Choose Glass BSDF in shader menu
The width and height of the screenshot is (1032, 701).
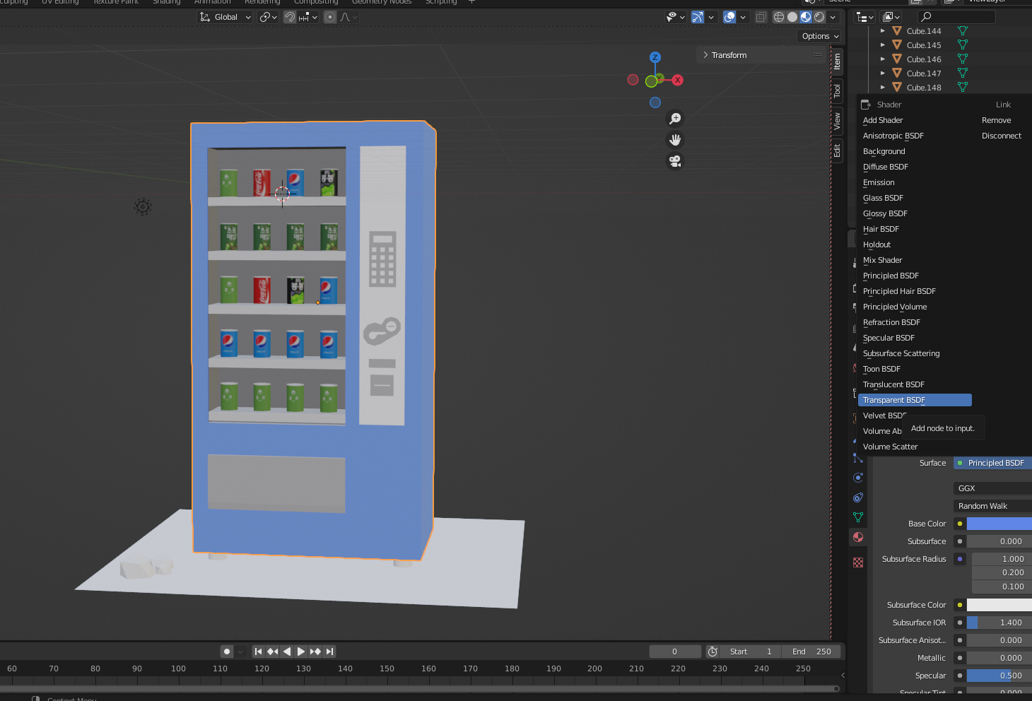[915, 198]
